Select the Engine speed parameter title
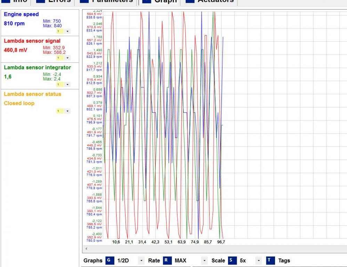Image resolution: width=347 pixels, height=267 pixels. coord(21,14)
